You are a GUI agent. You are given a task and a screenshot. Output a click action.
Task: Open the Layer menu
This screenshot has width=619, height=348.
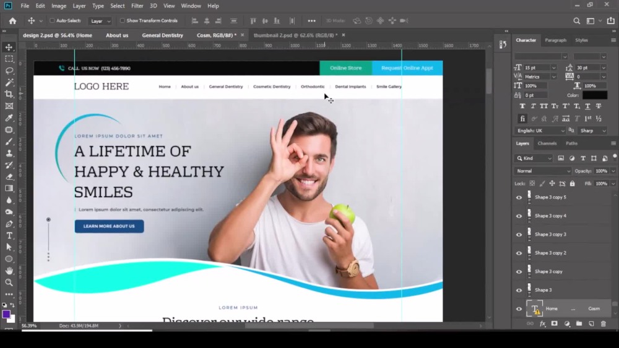pos(79,6)
